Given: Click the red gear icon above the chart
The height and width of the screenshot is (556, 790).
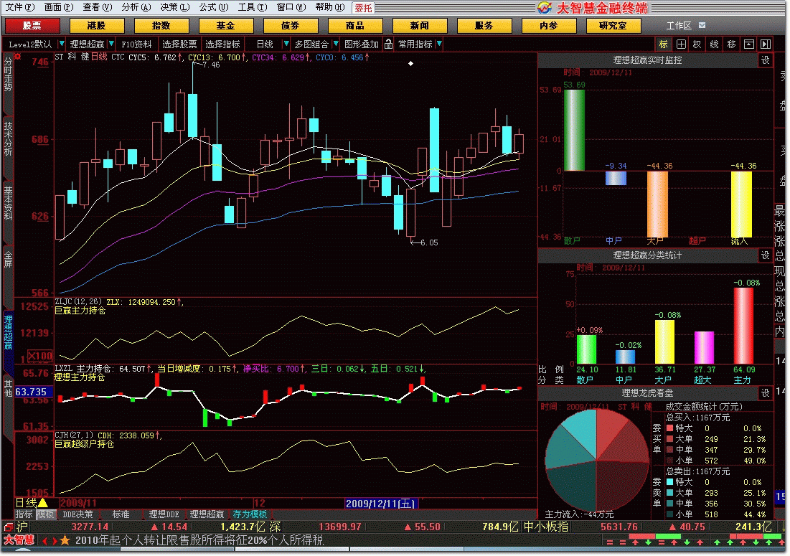Looking at the screenshot, I should click(18, 57).
